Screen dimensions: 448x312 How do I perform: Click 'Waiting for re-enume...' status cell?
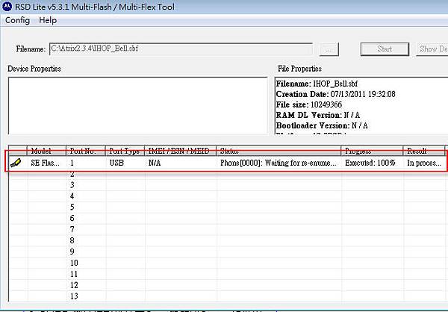[x=278, y=163]
